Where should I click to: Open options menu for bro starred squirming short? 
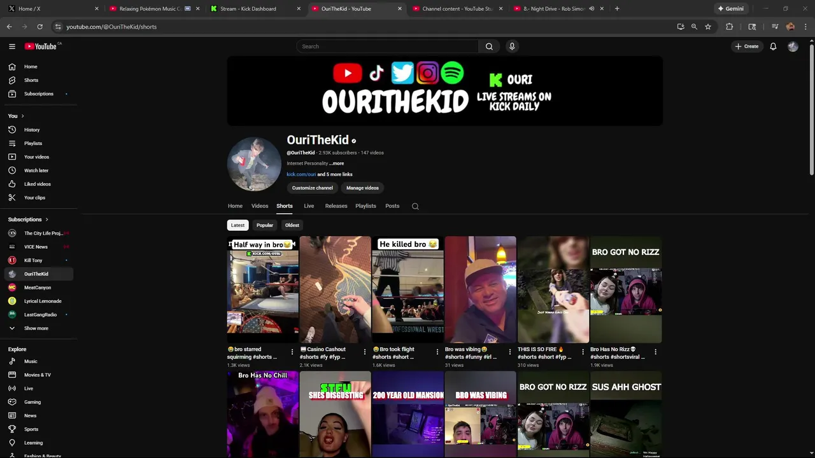[x=292, y=352]
